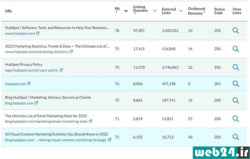Open the blog.hubspot.com/marketing/email-marketing-stats link
This screenshot has width=250, height=159.
(x=46, y=121)
